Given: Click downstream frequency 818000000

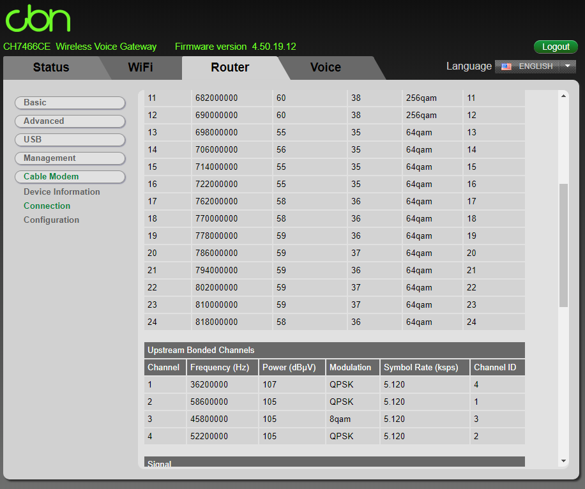Looking at the screenshot, I should 217,322.
